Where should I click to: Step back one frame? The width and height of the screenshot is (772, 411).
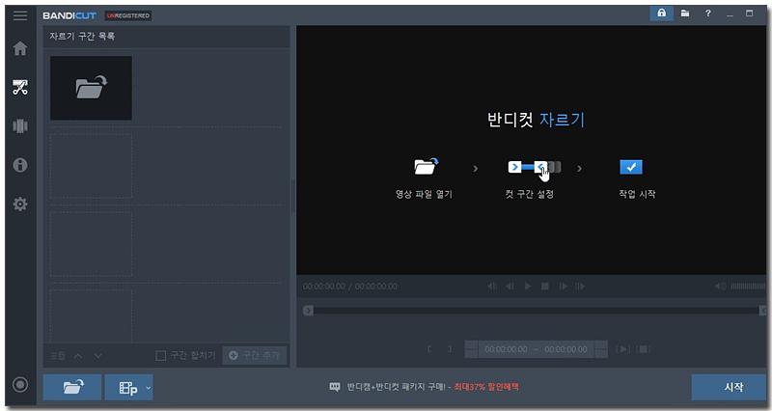[510, 286]
